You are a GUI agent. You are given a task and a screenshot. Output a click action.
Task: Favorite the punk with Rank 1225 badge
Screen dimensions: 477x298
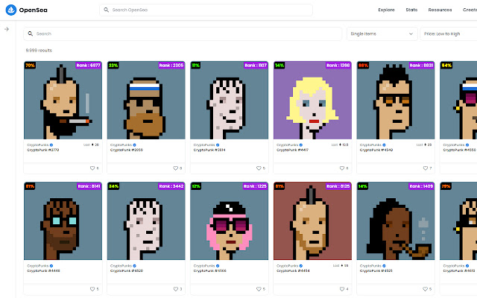259,289
